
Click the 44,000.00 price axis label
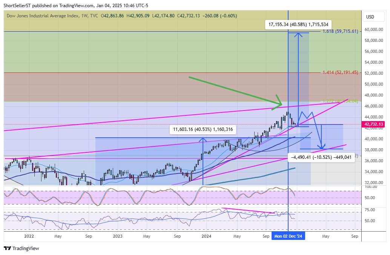tap(373, 117)
